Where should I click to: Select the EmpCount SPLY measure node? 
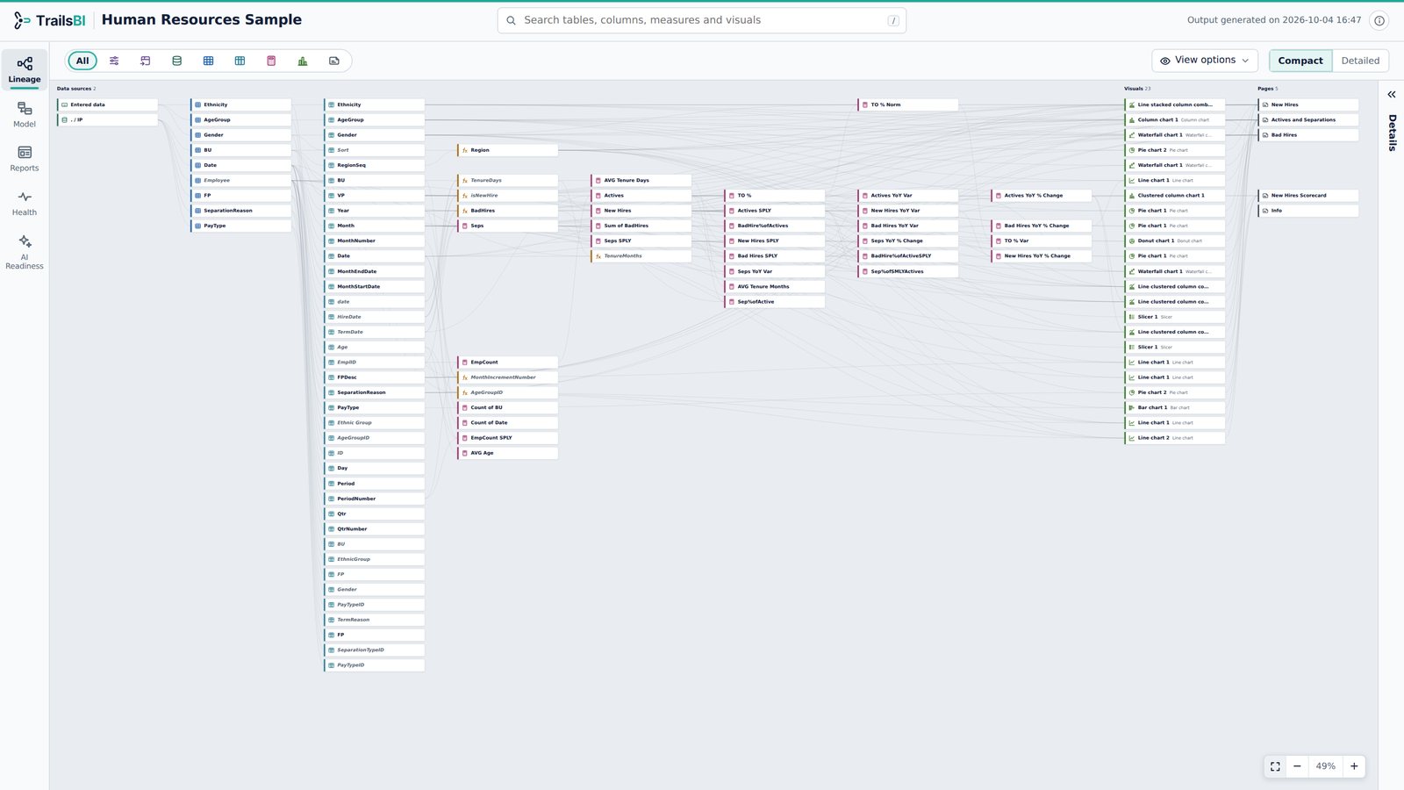508,438
